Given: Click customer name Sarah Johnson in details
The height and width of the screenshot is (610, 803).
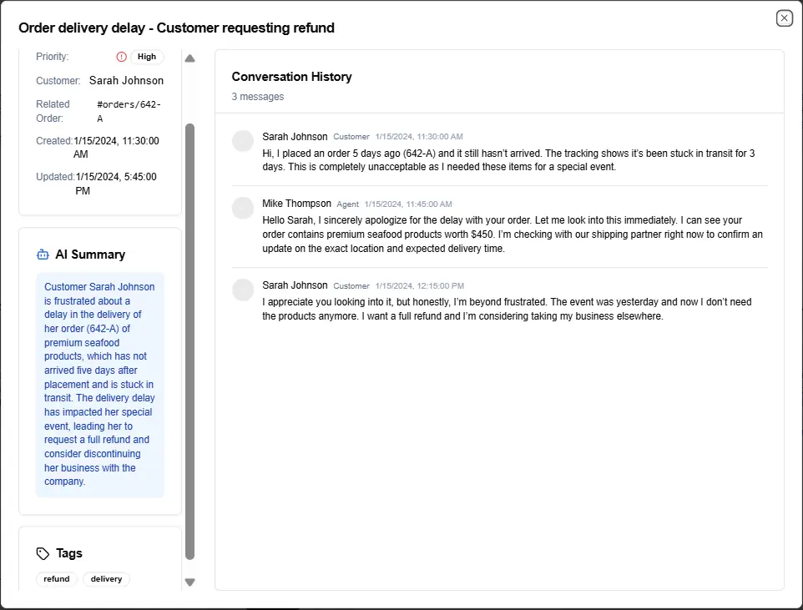Looking at the screenshot, I should pos(126,81).
